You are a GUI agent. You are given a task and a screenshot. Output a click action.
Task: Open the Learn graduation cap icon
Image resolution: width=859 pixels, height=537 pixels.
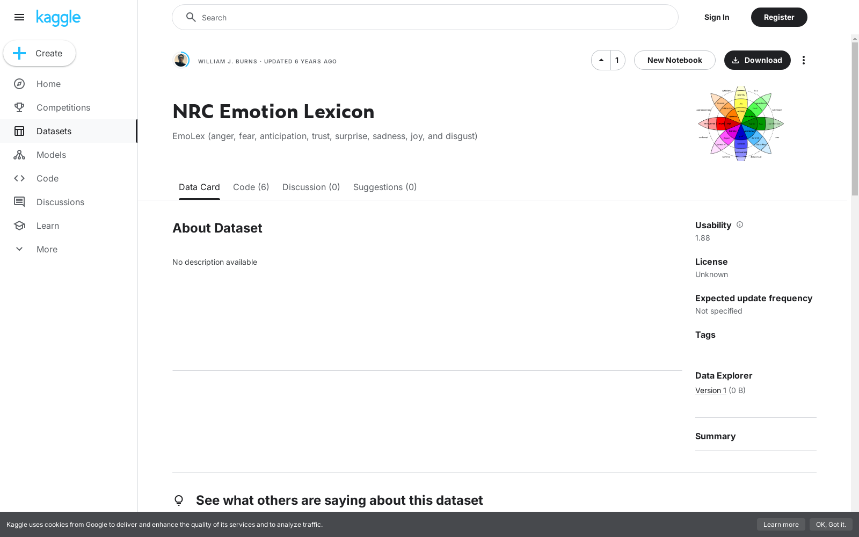click(19, 226)
